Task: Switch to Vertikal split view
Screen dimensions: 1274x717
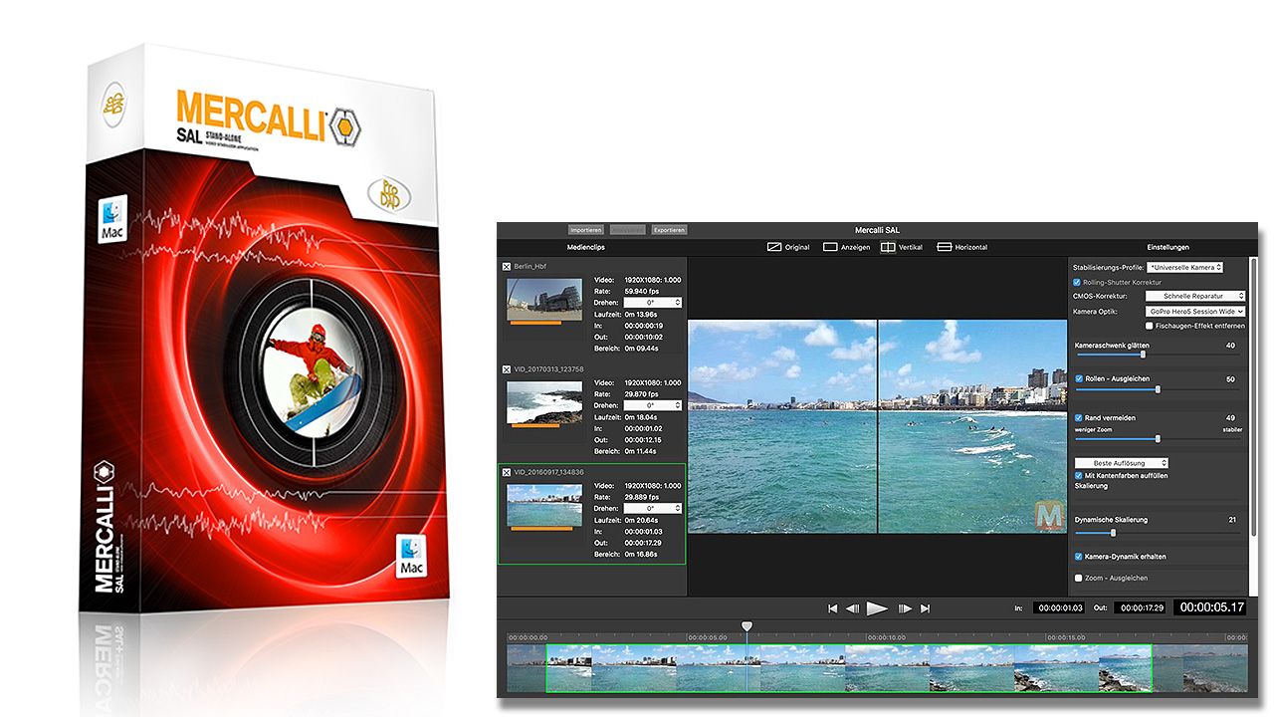Action: point(888,247)
